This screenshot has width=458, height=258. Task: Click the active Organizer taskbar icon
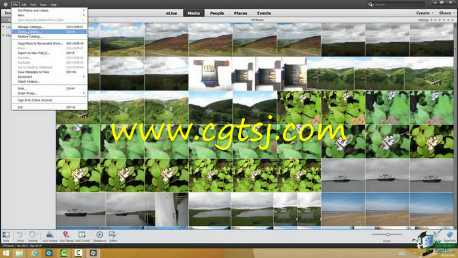tap(93, 253)
